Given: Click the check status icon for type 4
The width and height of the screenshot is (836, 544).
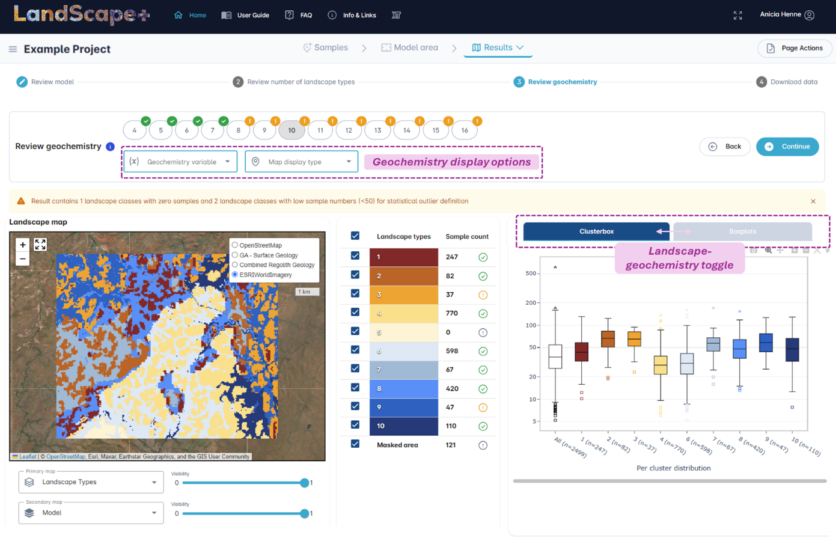Looking at the screenshot, I should [483, 314].
